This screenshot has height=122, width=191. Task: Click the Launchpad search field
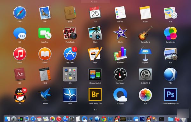(95, 2)
